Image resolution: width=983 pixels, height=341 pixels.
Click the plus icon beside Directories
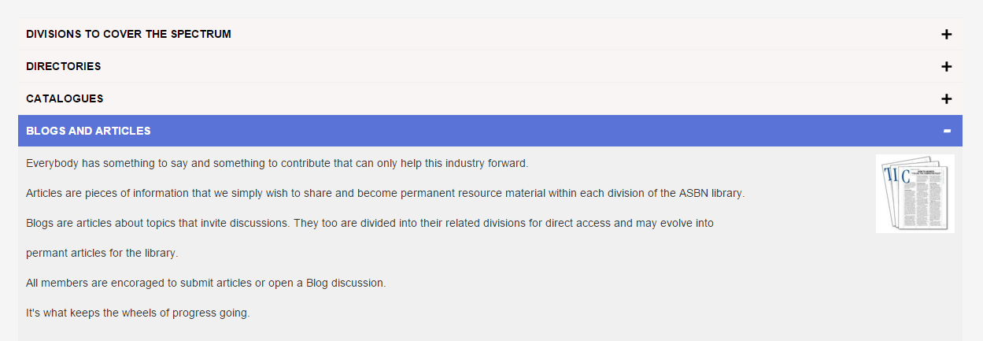(x=946, y=67)
